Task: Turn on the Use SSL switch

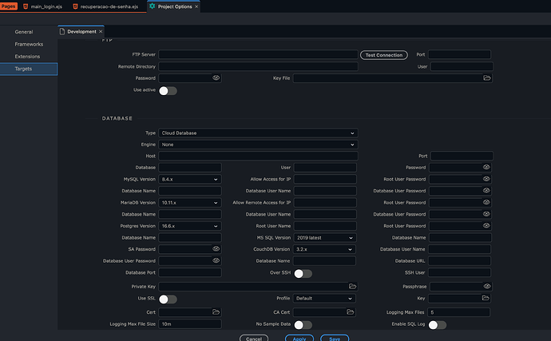Action: point(168,299)
